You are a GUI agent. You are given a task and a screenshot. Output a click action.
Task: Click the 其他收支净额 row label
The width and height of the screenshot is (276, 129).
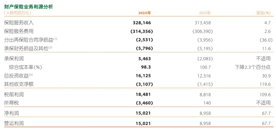pos(19,84)
